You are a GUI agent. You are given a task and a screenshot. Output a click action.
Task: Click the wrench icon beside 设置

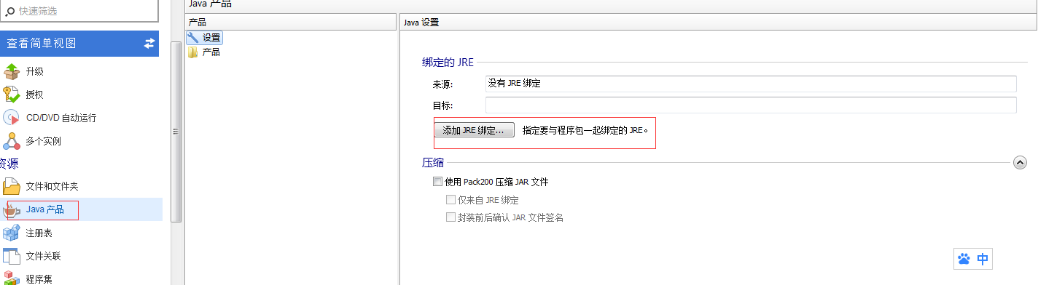[193, 37]
